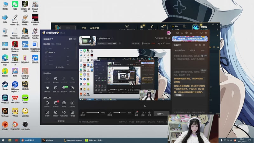The height and width of the screenshot is (143, 254).
Task: Toggle visibility of 文本 2 source
Action: pyautogui.click(x=68, y=60)
